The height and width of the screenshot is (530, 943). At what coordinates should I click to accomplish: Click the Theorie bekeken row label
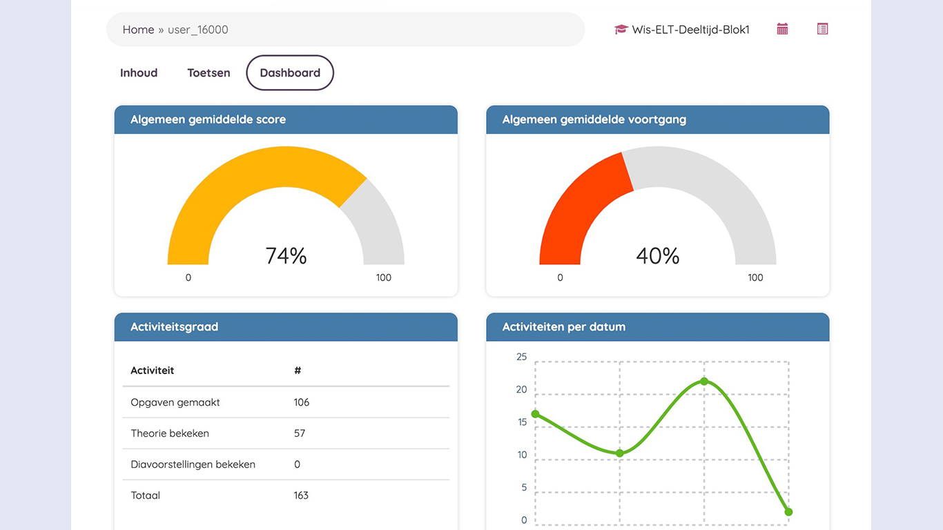[x=170, y=433]
